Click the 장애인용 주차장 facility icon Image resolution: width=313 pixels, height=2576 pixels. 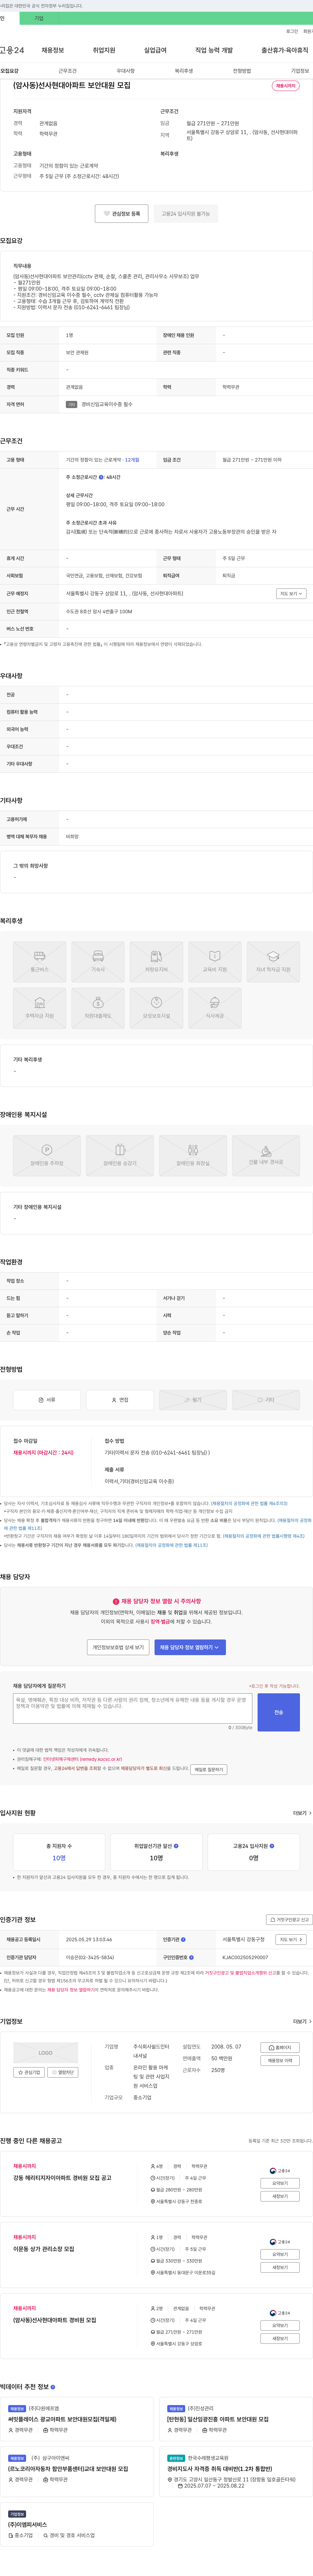pos(47,1155)
